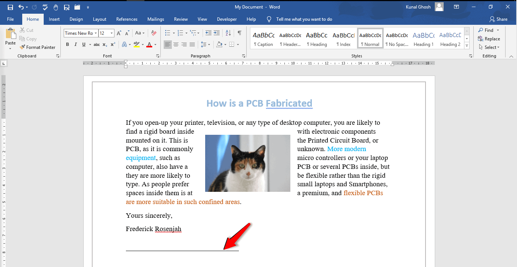The width and height of the screenshot is (517, 267).
Task: Open the References tab
Action: coord(127,19)
